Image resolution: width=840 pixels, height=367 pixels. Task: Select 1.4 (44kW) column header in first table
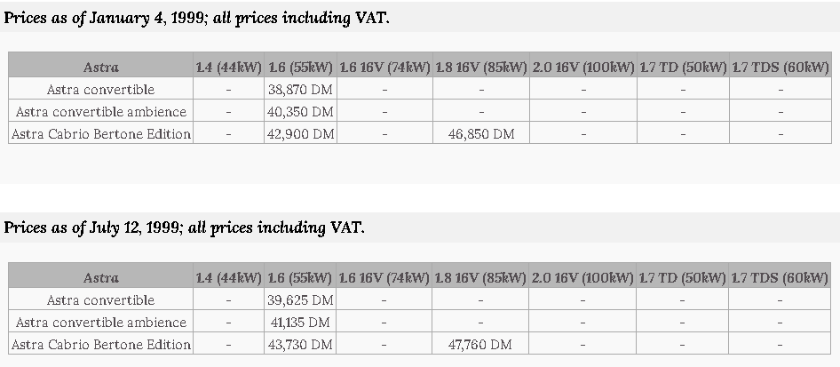[229, 67]
